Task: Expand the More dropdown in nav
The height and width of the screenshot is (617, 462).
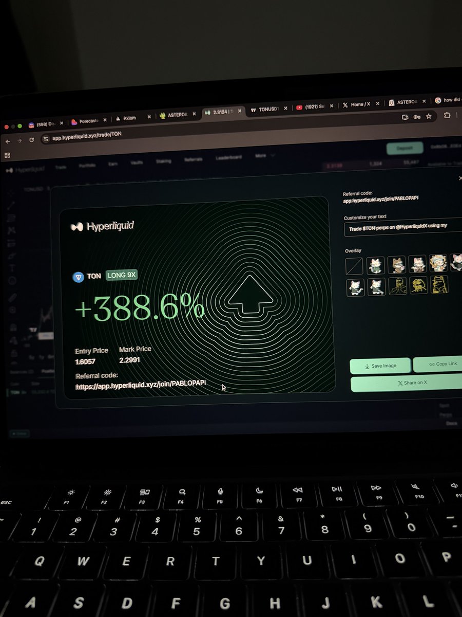Action: click(x=264, y=155)
